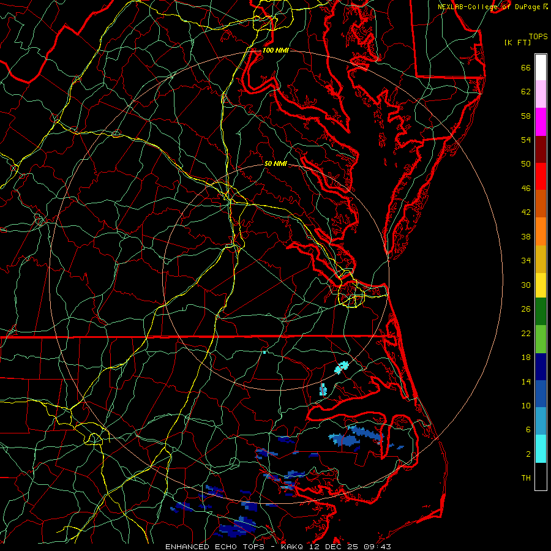Viewport: 551px width, 551px height.
Task: Click the "66" scale label
Action: pyautogui.click(x=526, y=67)
